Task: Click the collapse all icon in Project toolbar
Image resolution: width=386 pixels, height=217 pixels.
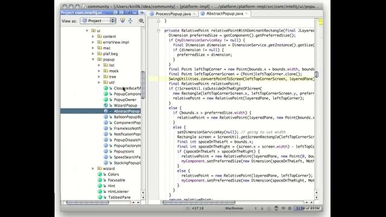Action: click(x=130, y=21)
